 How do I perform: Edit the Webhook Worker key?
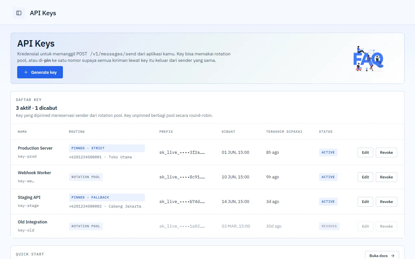(x=365, y=177)
